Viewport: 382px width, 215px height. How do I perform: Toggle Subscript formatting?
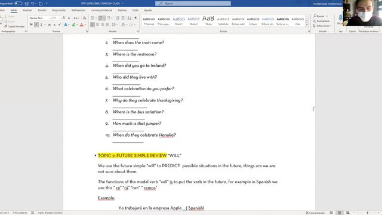click(x=54, y=24)
